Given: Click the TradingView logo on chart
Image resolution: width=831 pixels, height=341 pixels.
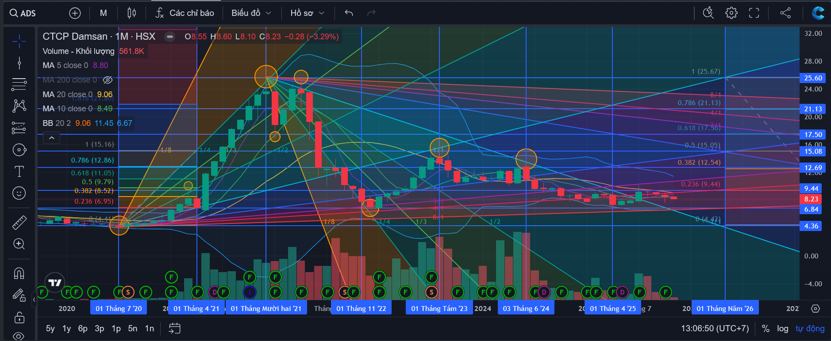Looking at the screenshot, I should pyautogui.click(x=55, y=282).
